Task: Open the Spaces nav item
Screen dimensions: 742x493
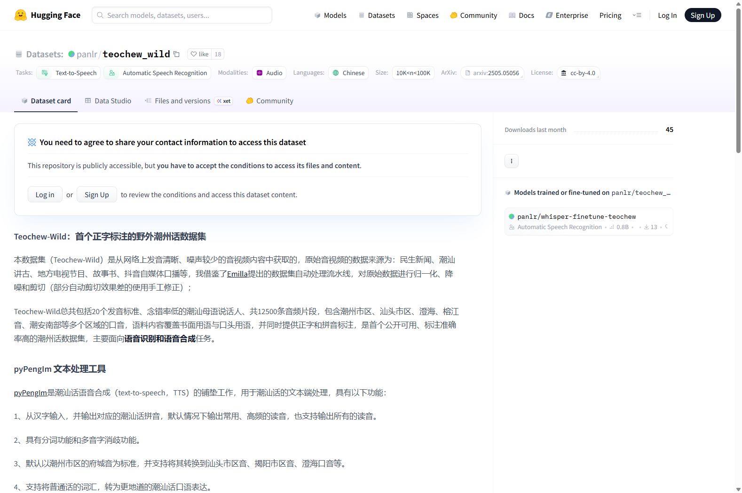Action: click(x=422, y=15)
